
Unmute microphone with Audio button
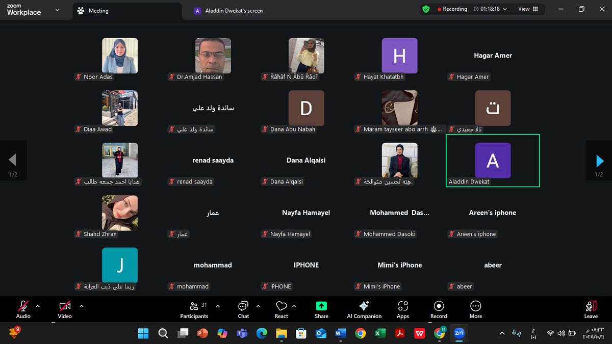pos(23,309)
